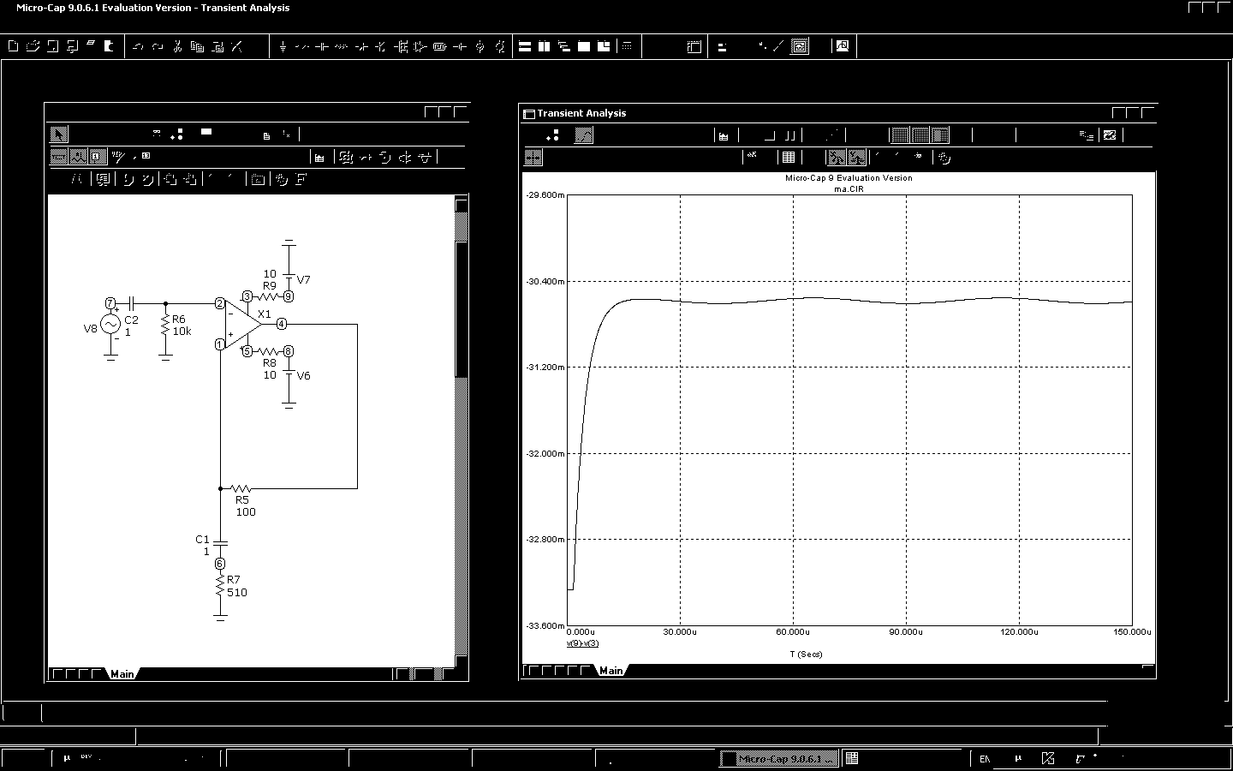Screen dimensions: 1233x771
Task: Click the Undo arrow icon
Action: pyautogui.click(x=138, y=47)
